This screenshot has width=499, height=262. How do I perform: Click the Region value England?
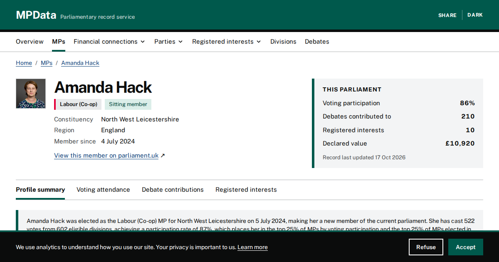pyautogui.click(x=113, y=130)
